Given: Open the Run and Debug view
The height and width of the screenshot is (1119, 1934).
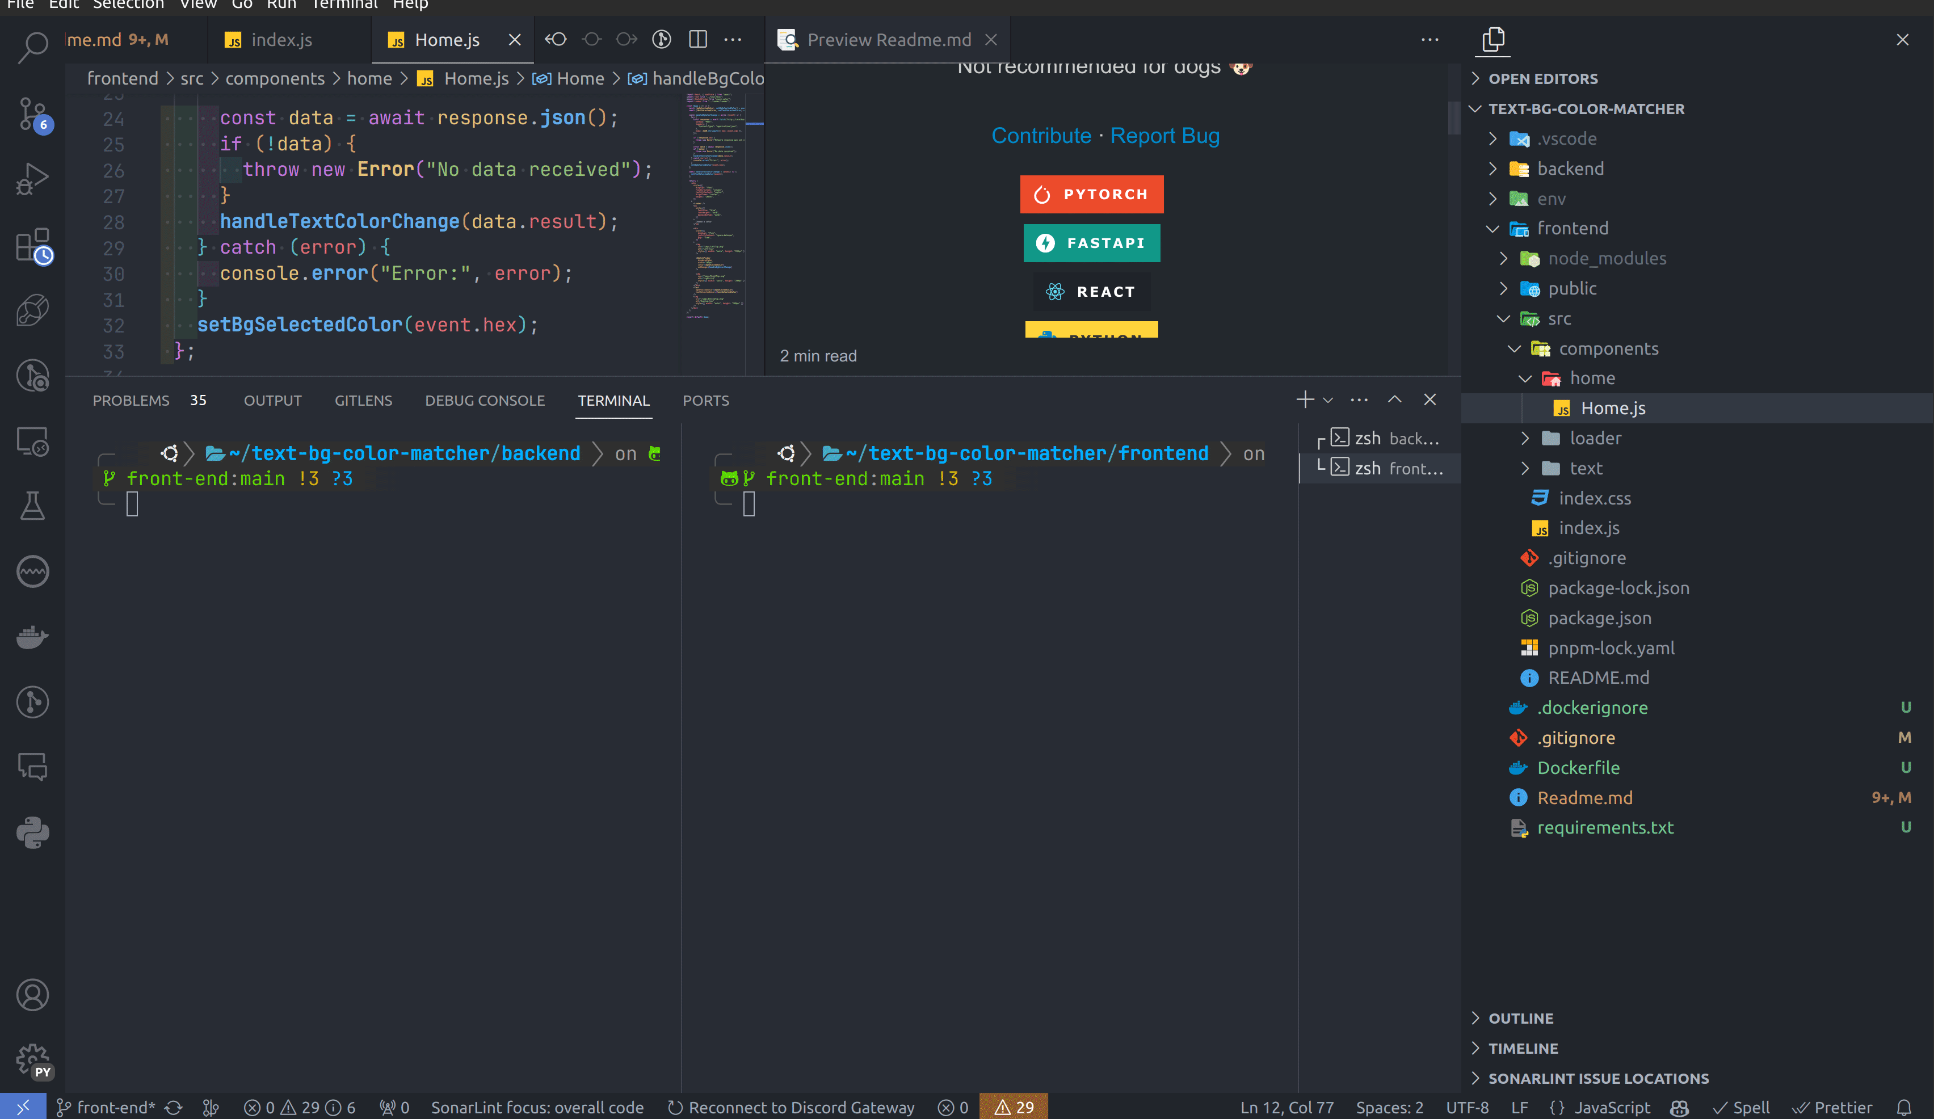Looking at the screenshot, I should point(32,179).
